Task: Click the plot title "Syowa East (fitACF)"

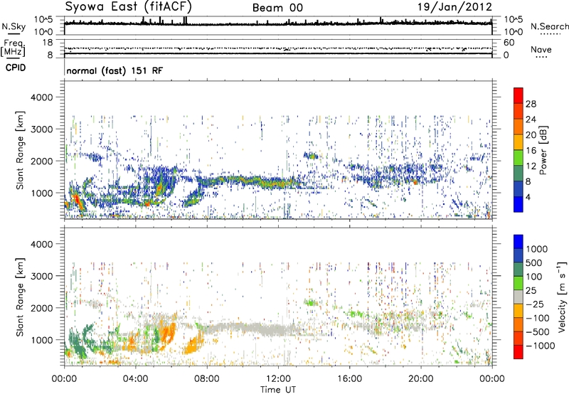Action: pos(128,6)
